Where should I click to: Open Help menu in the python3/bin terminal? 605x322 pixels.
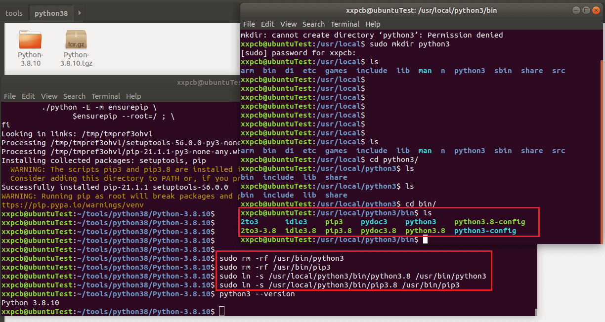pyautogui.click(x=373, y=24)
